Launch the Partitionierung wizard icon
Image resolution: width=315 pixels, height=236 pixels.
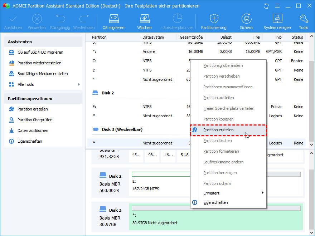click(214, 19)
